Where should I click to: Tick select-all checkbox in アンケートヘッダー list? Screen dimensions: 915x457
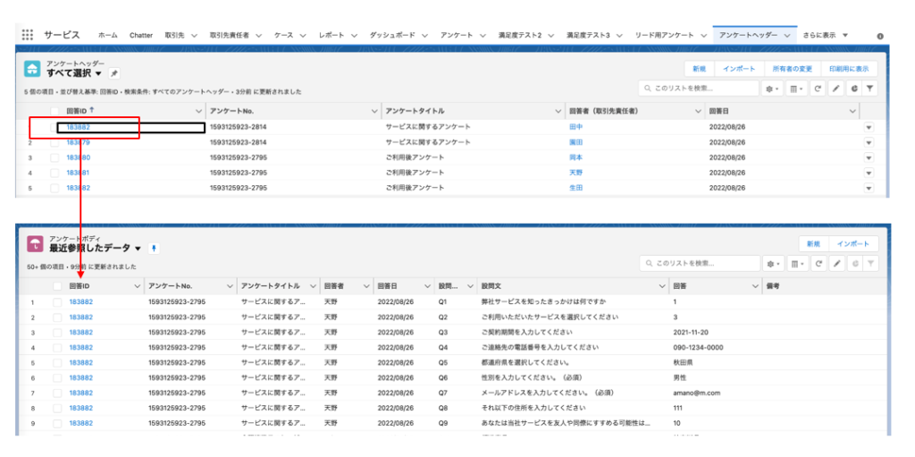coord(55,111)
